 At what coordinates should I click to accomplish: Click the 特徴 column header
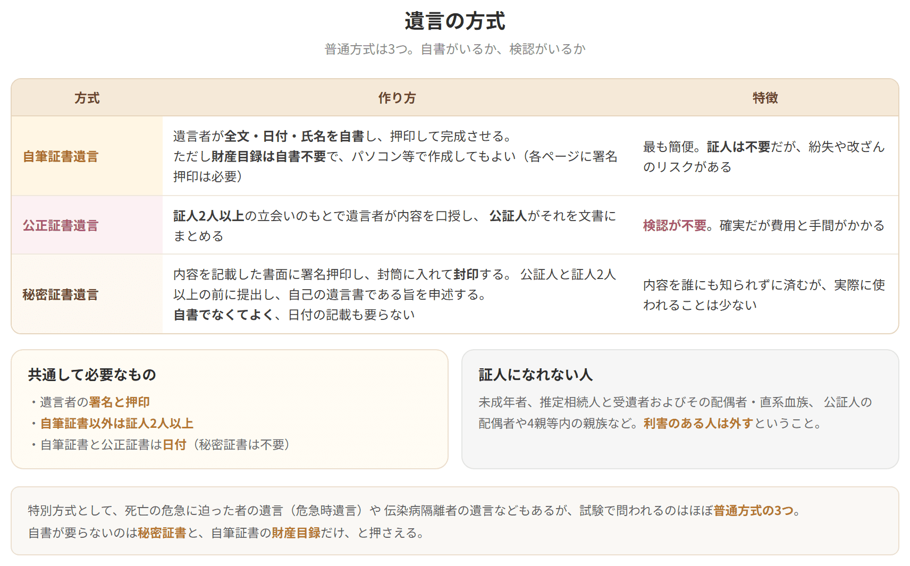coord(765,98)
